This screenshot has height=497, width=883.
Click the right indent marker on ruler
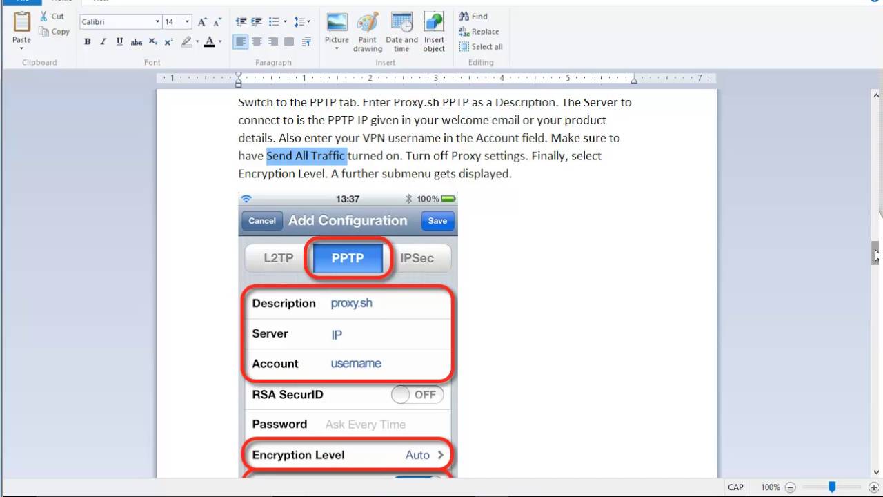[x=634, y=81]
